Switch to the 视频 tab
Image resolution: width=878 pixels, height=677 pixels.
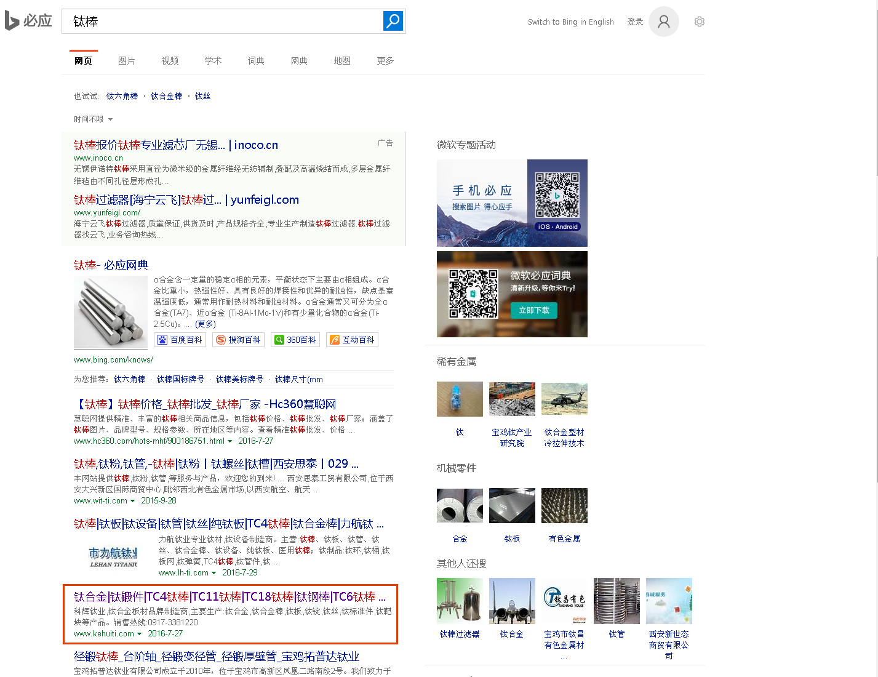coord(170,60)
